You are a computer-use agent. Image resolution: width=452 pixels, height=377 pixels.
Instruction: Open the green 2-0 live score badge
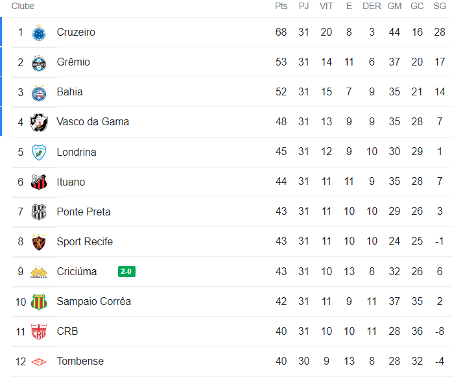tap(126, 272)
